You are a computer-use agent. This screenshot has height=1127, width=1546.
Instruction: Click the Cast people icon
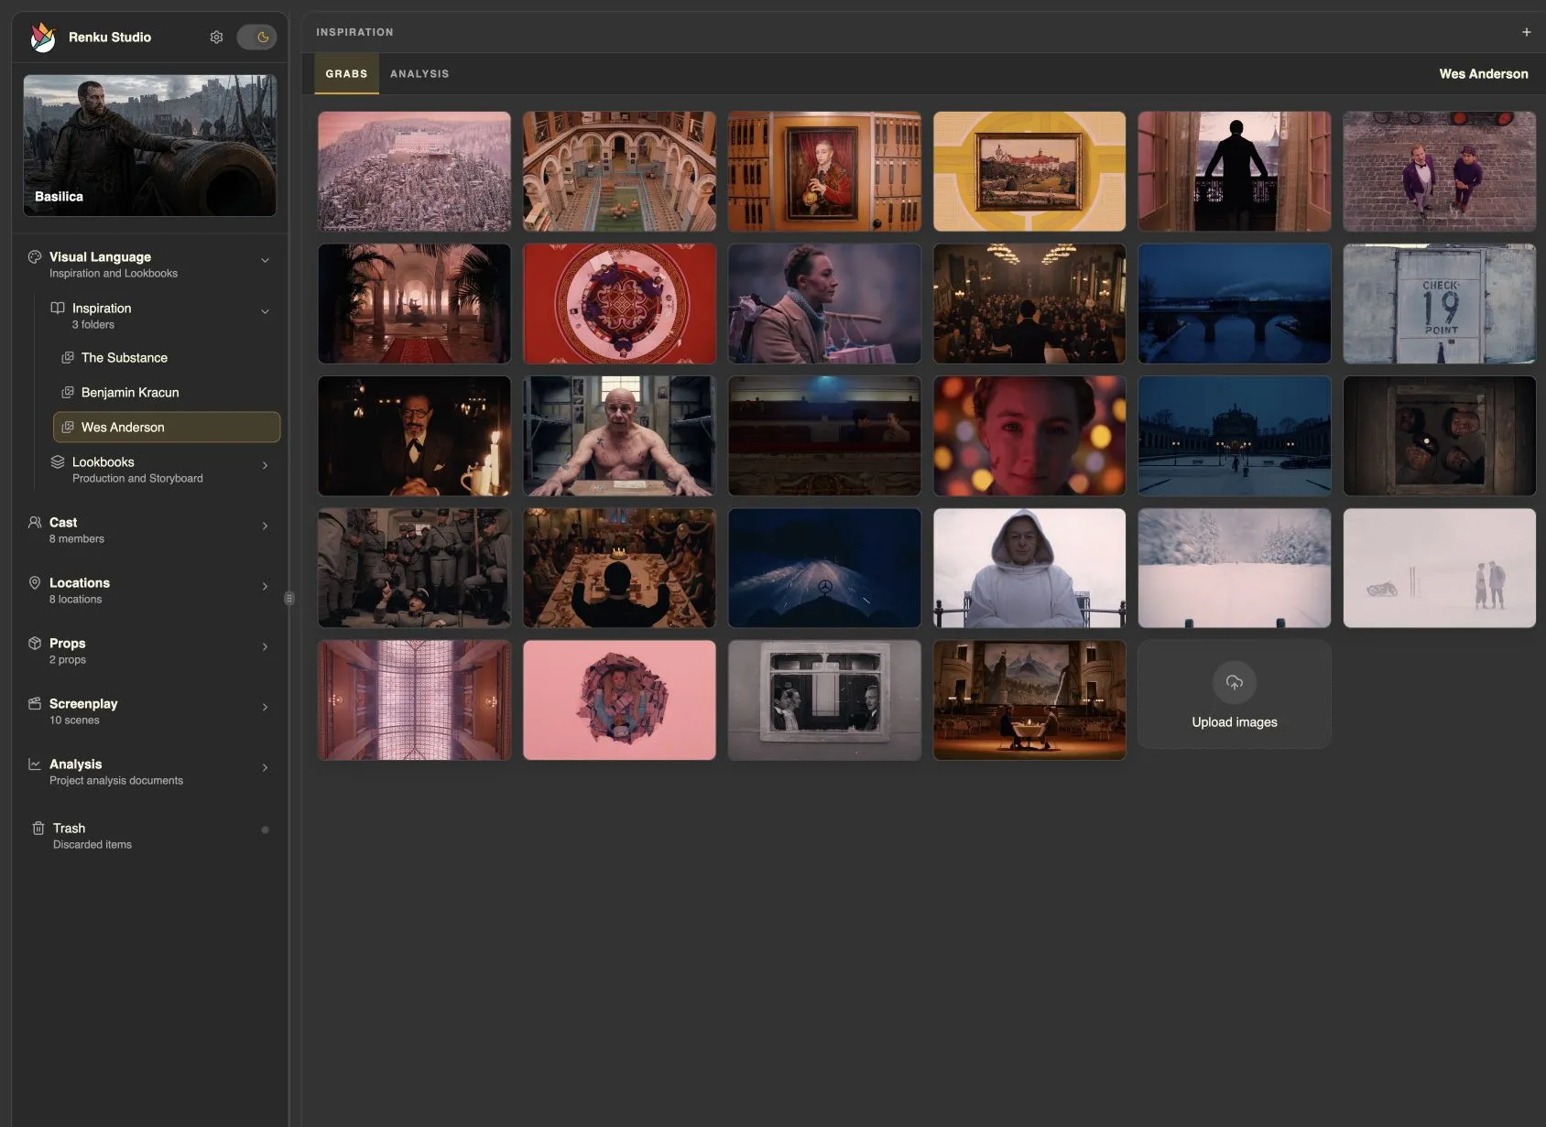[x=35, y=523]
